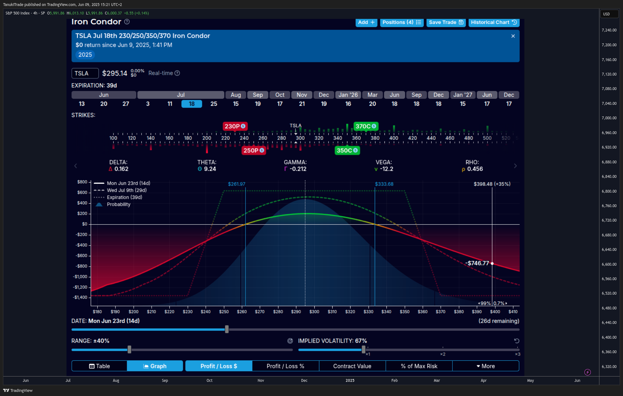Select Jan '26 16 expiration date
This screenshot has width=623, height=396.
[348, 104]
